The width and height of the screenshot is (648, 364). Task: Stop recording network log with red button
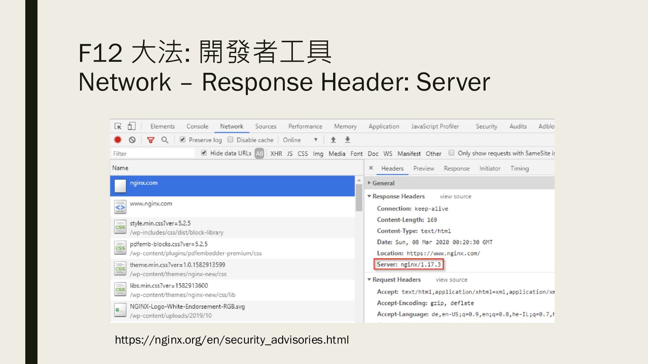[118, 140]
